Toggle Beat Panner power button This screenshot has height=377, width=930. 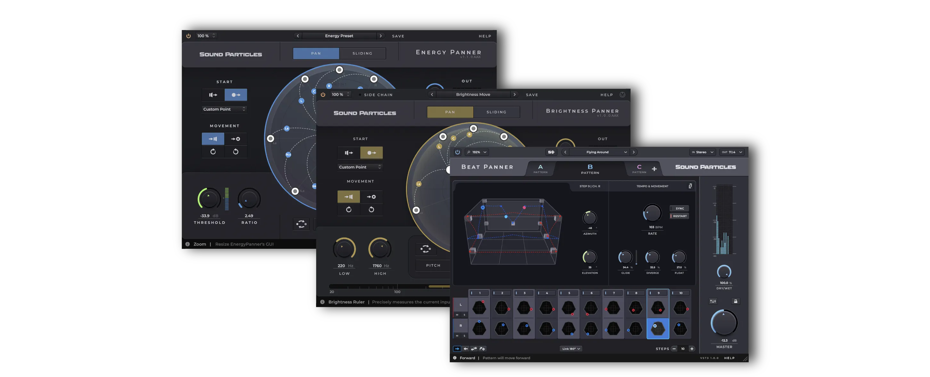point(457,152)
